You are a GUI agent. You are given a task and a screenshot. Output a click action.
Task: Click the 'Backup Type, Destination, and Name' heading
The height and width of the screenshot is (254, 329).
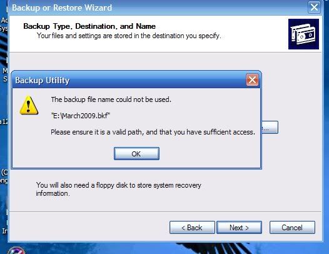click(x=89, y=26)
